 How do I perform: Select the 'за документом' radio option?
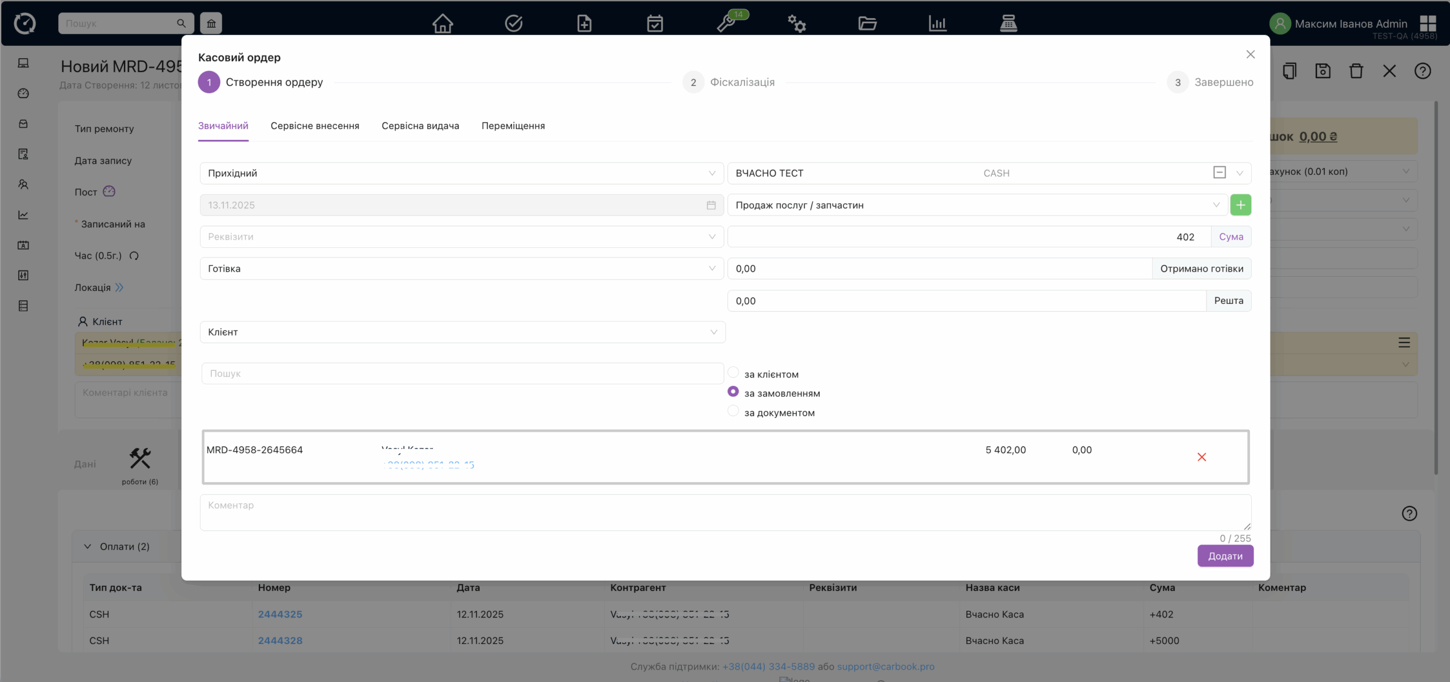click(x=733, y=411)
